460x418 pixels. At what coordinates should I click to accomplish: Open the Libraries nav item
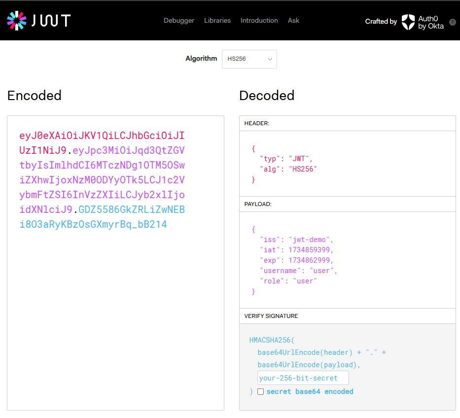tap(217, 21)
